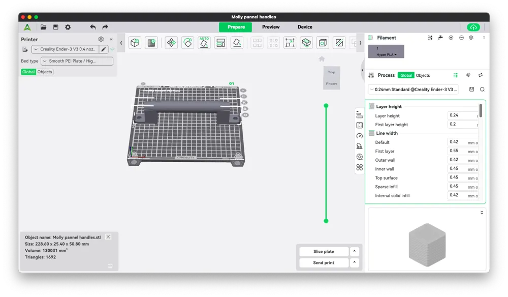Click the top handle of the green layer slider
Viewport: 508px width, 297px height.
(x=326, y=106)
